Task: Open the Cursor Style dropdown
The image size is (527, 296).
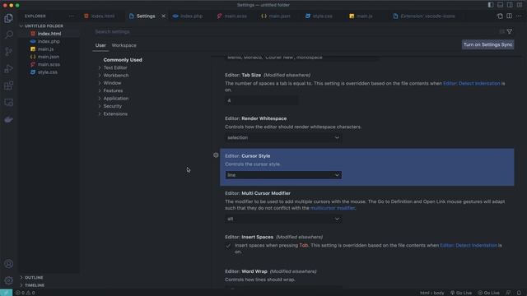Action: tap(283, 175)
